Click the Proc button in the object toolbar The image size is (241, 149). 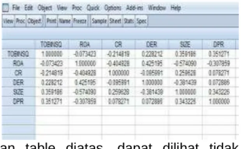pos(21,21)
